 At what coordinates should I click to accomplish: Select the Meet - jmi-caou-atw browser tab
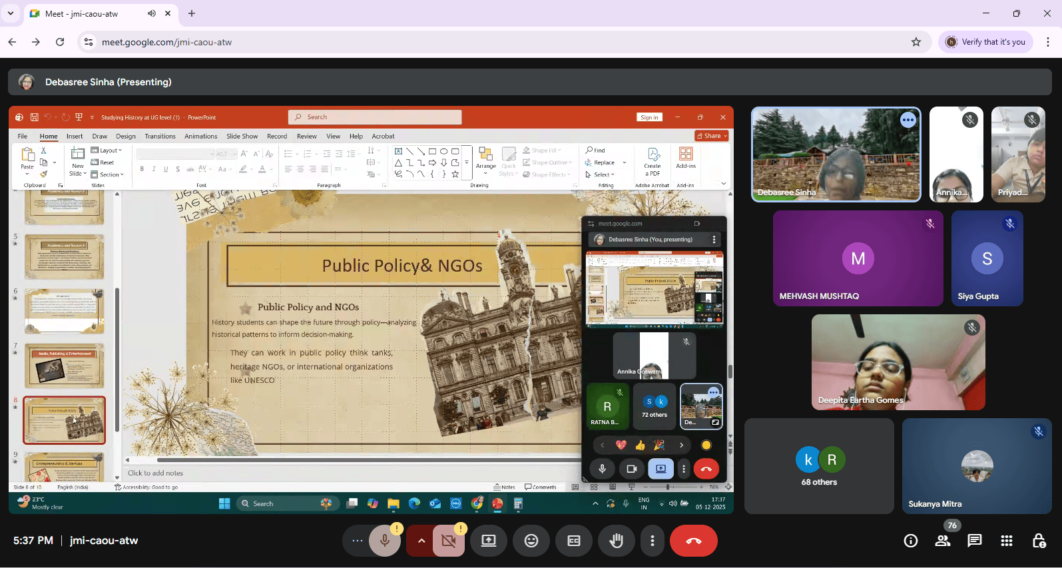click(81, 13)
